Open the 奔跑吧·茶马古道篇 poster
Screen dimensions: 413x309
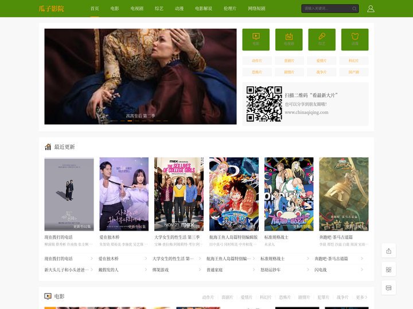click(344, 194)
